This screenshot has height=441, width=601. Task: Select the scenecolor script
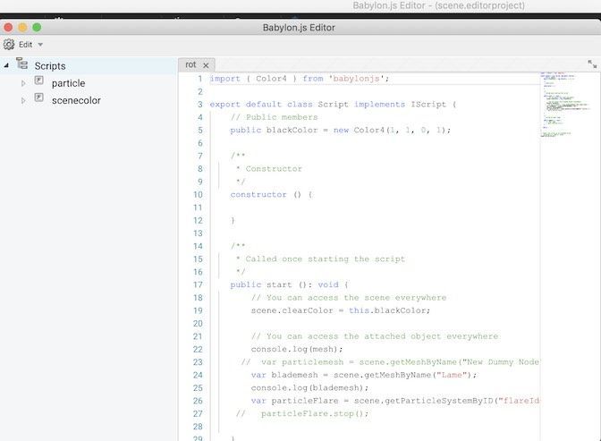coord(76,100)
